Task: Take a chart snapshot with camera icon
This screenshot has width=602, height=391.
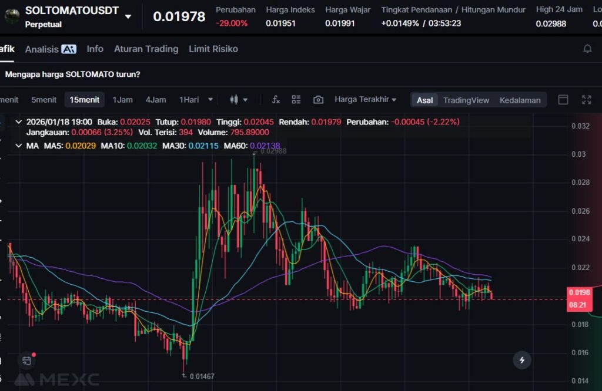Action: [318, 100]
